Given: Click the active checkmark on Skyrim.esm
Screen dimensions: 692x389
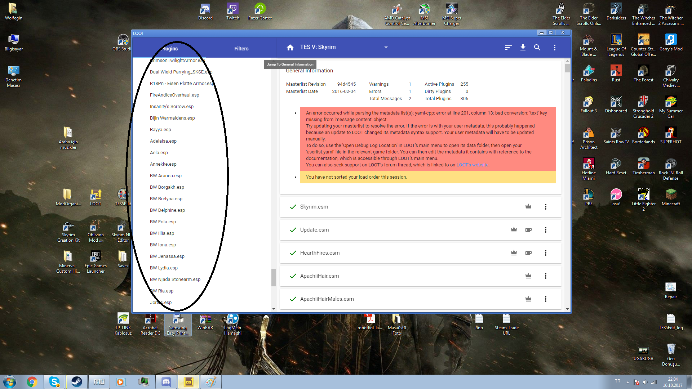Looking at the screenshot, I should pos(293,207).
